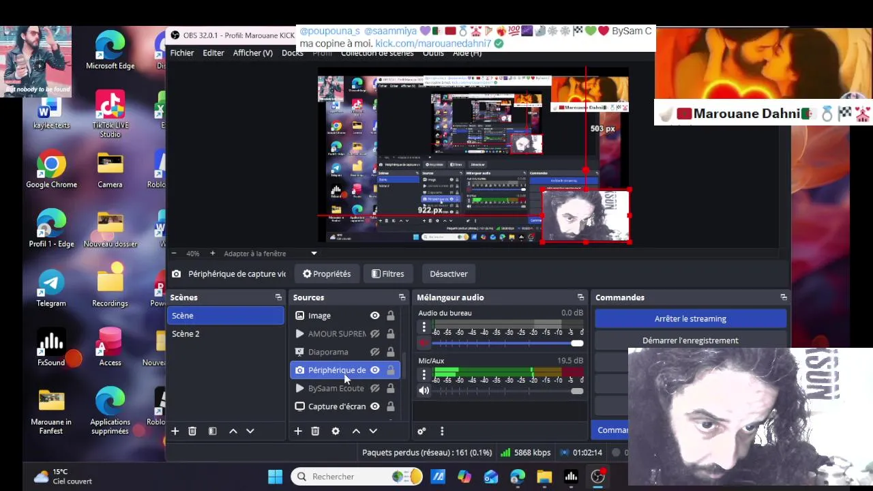Open Copilot from taskbar
873x491 pixels.
point(464,477)
